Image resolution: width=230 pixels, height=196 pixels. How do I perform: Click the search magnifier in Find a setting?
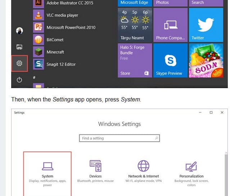157,138
